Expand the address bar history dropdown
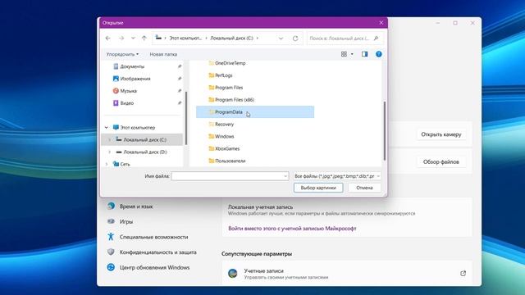This screenshot has height=295, width=525. 281,39
